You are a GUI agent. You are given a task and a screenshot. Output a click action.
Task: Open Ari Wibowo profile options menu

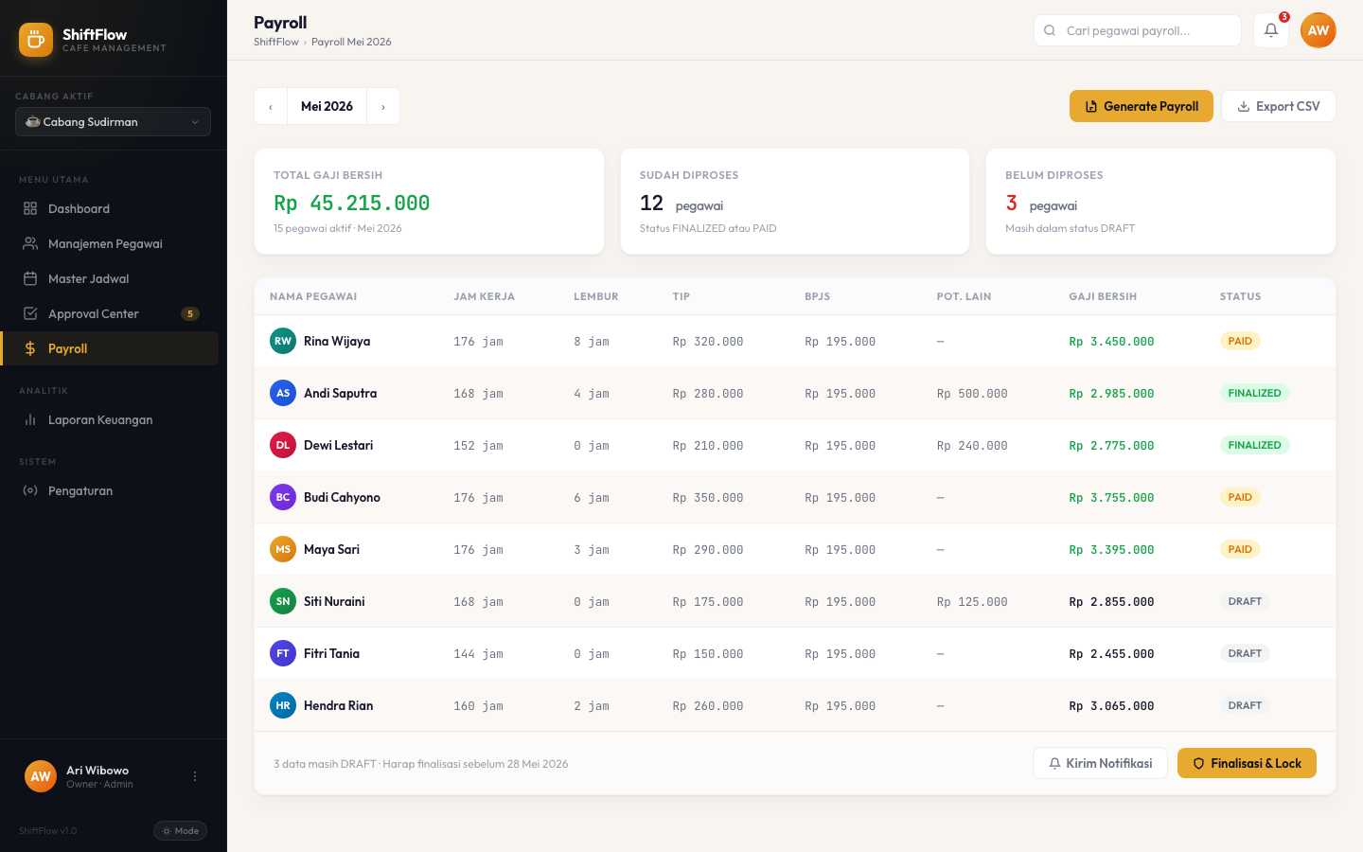tap(195, 776)
